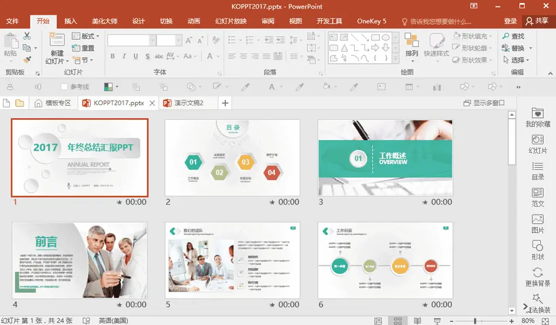Open the color swatch picker in quick toolbar

click(x=108, y=87)
